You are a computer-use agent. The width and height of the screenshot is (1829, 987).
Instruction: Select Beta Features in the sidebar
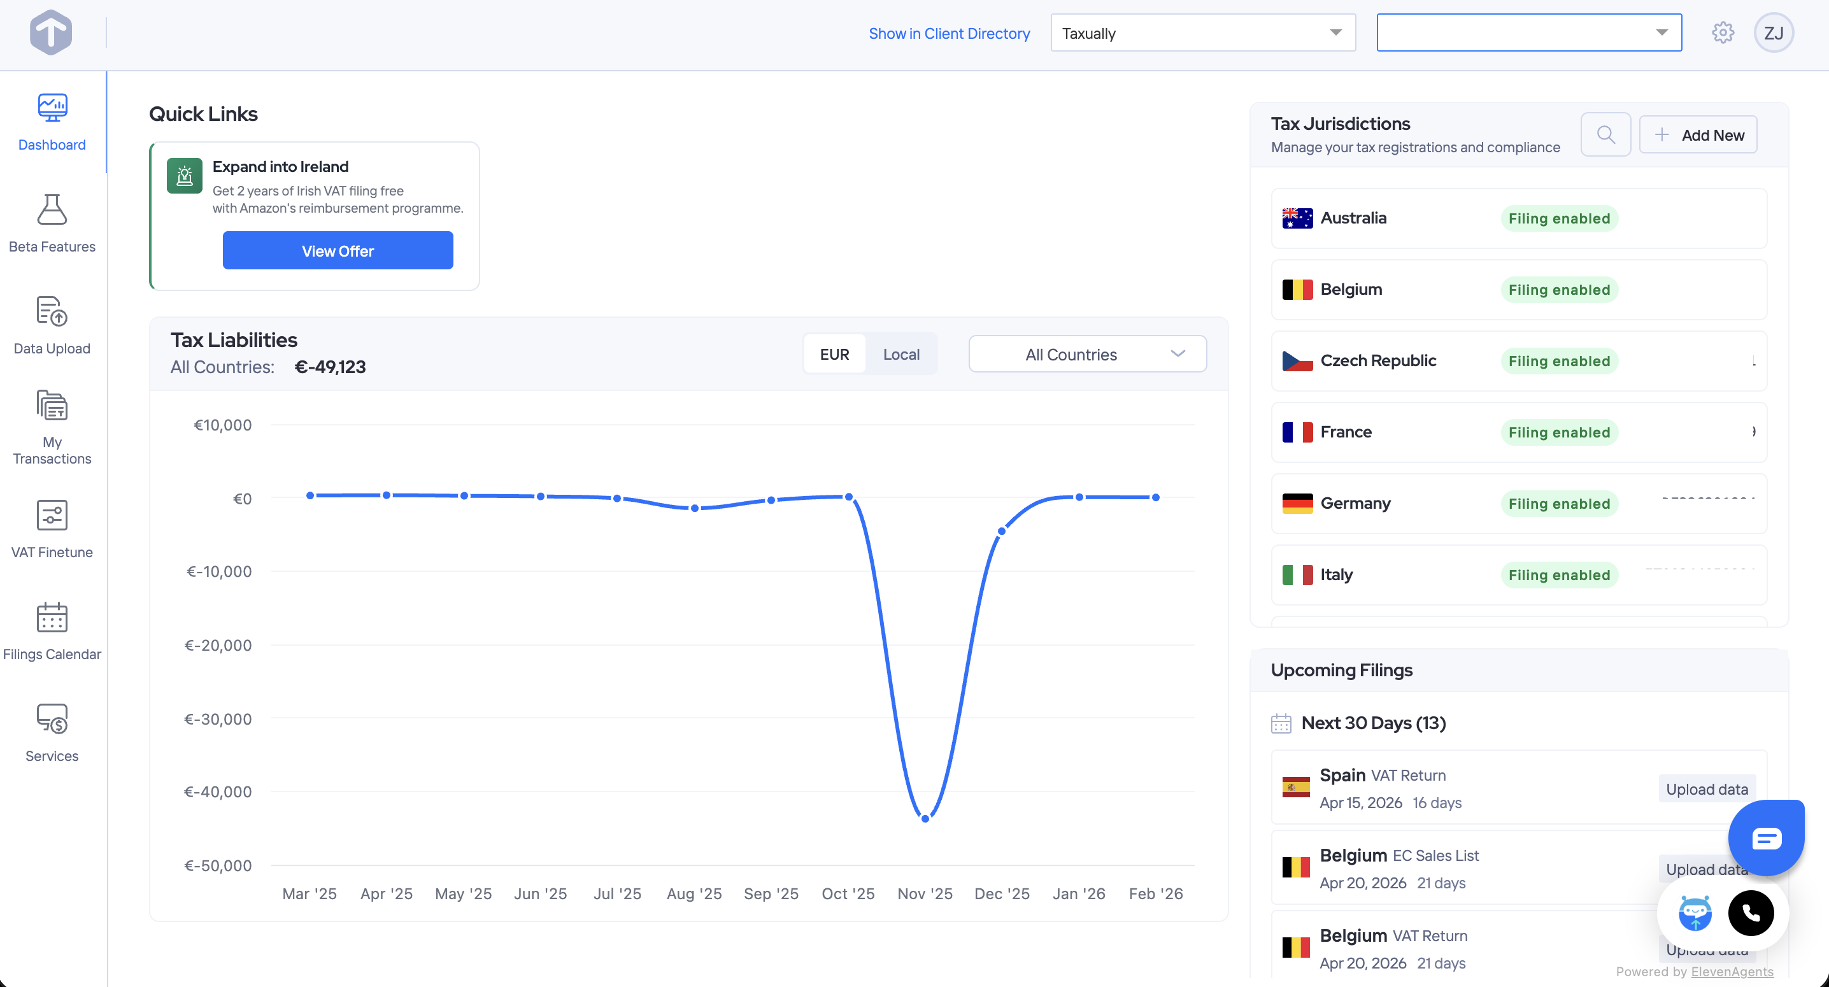pos(52,224)
